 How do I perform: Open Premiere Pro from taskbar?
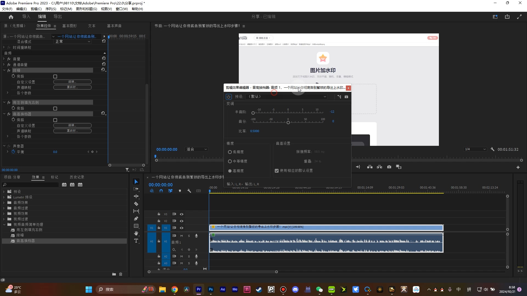(199, 289)
